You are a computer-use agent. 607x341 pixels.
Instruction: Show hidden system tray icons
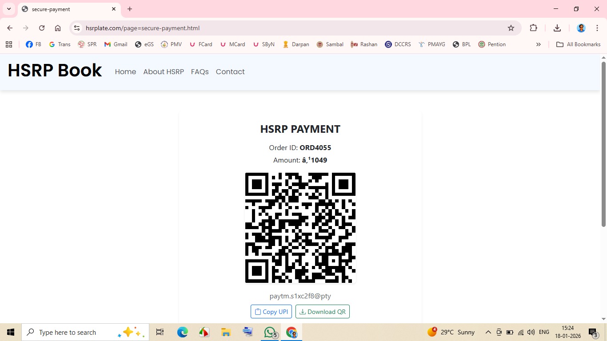[x=488, y=332]
